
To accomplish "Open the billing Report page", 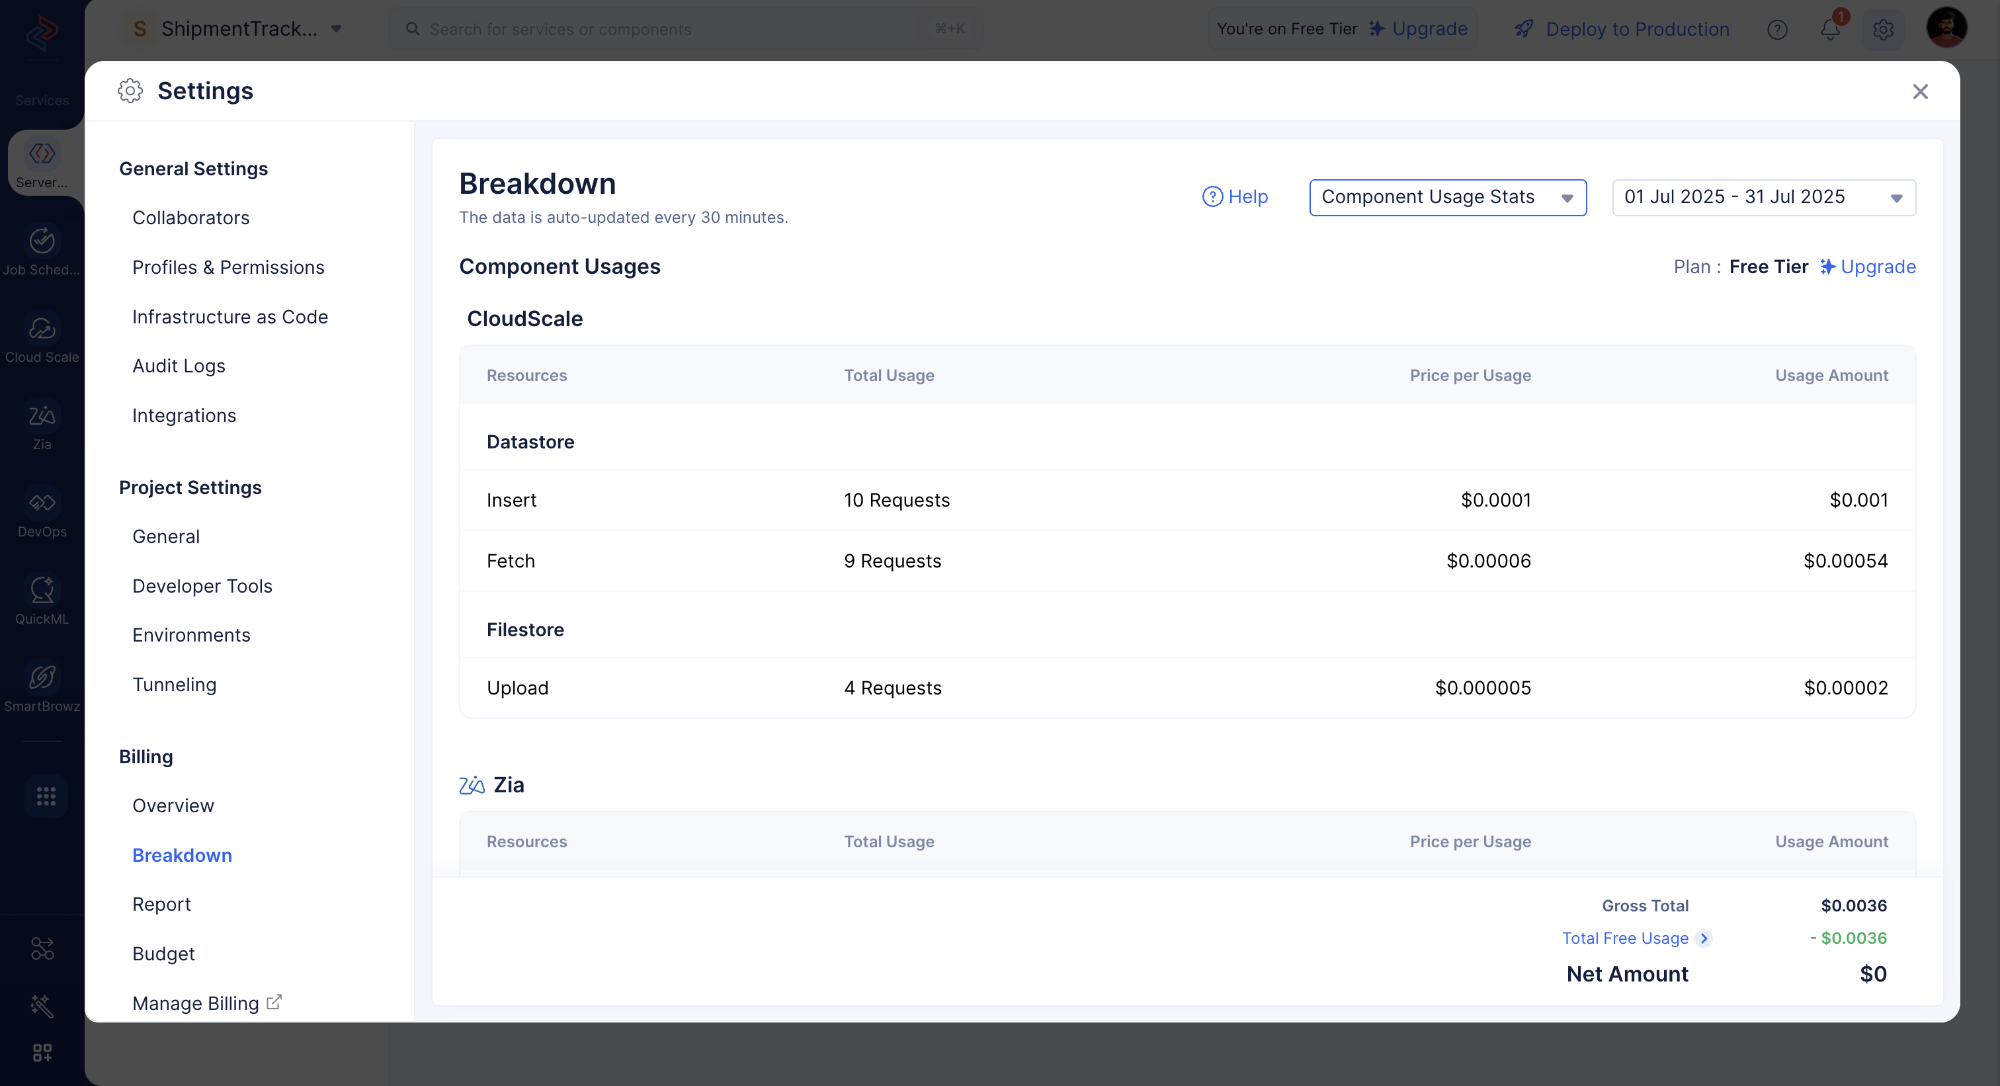I will [161, 904].
